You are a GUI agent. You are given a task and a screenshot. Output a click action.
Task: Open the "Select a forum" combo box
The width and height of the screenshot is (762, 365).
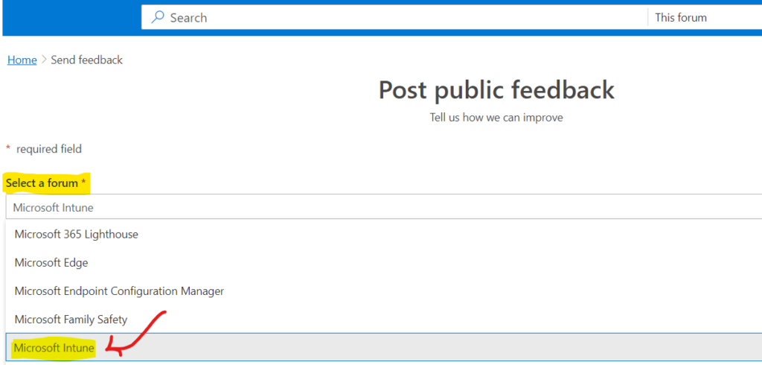(x=384, y=207)
